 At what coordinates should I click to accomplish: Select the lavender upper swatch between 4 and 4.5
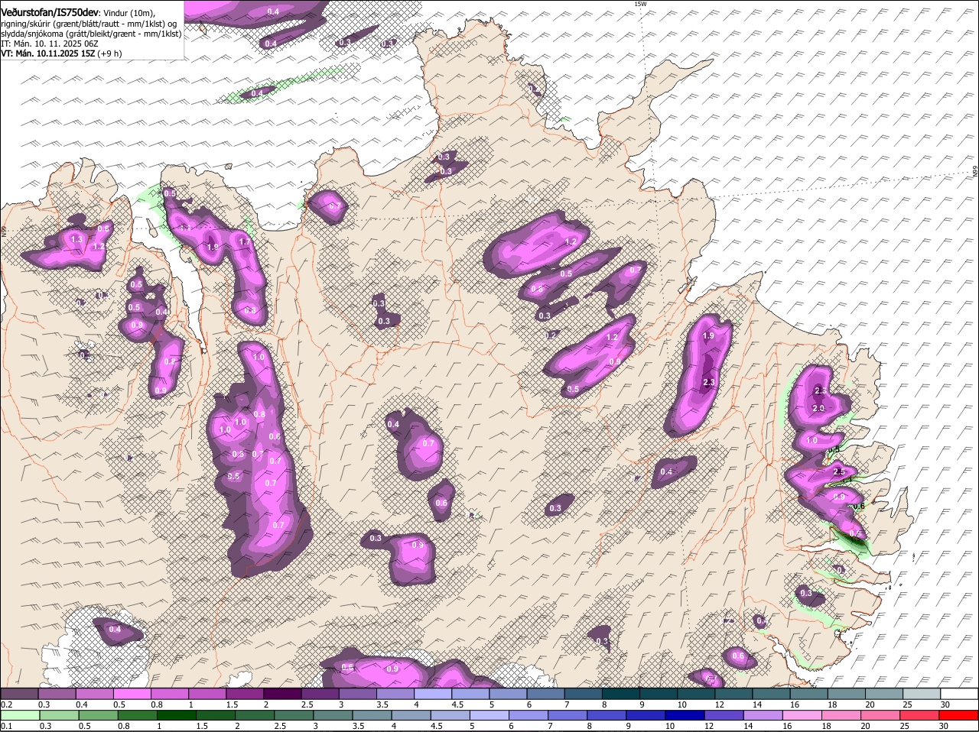[x=432, y=694]
